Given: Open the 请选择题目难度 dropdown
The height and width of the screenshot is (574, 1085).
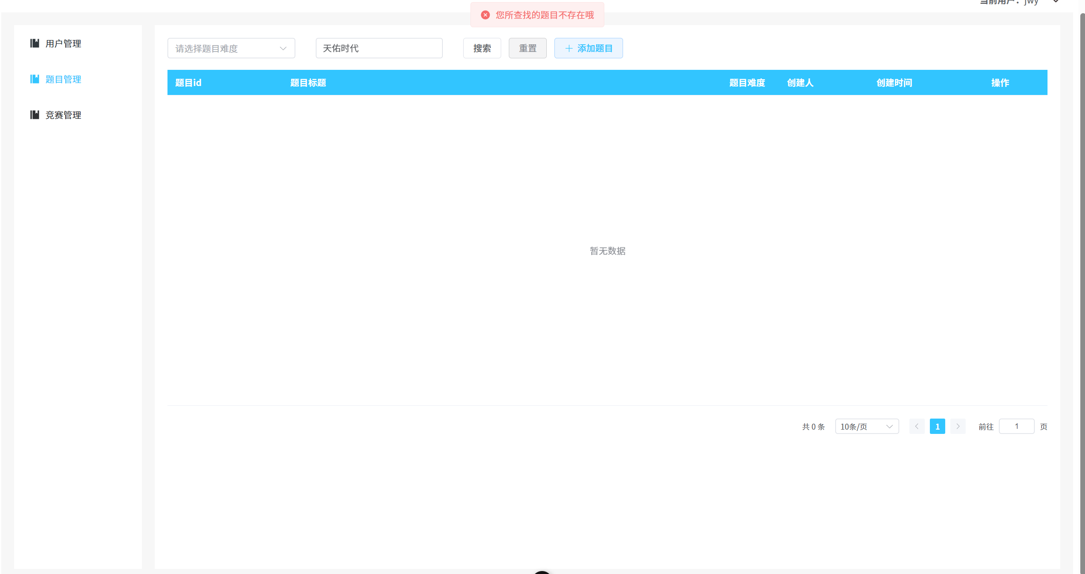Looking at the screenshot, I should (x=231, y=48).
